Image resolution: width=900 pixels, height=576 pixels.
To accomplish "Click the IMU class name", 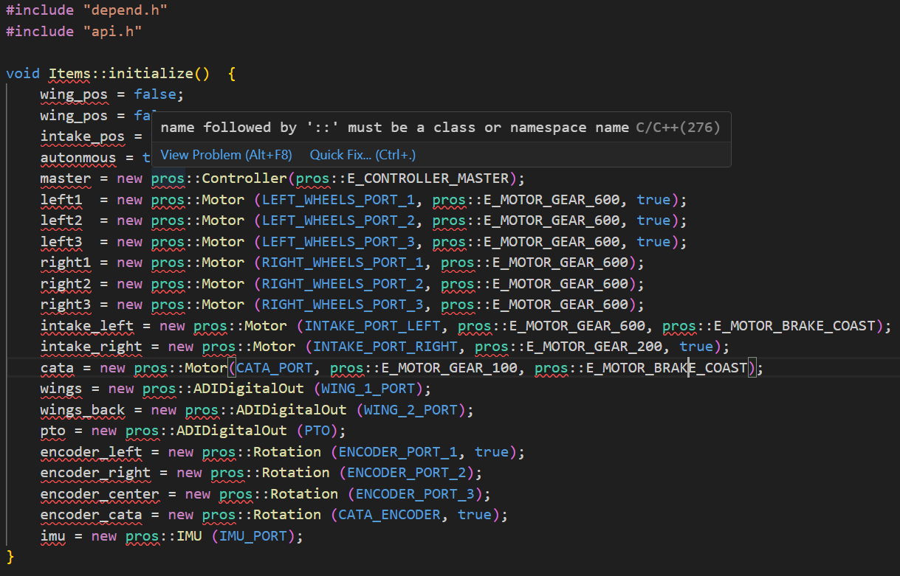I will pos(189,536).
